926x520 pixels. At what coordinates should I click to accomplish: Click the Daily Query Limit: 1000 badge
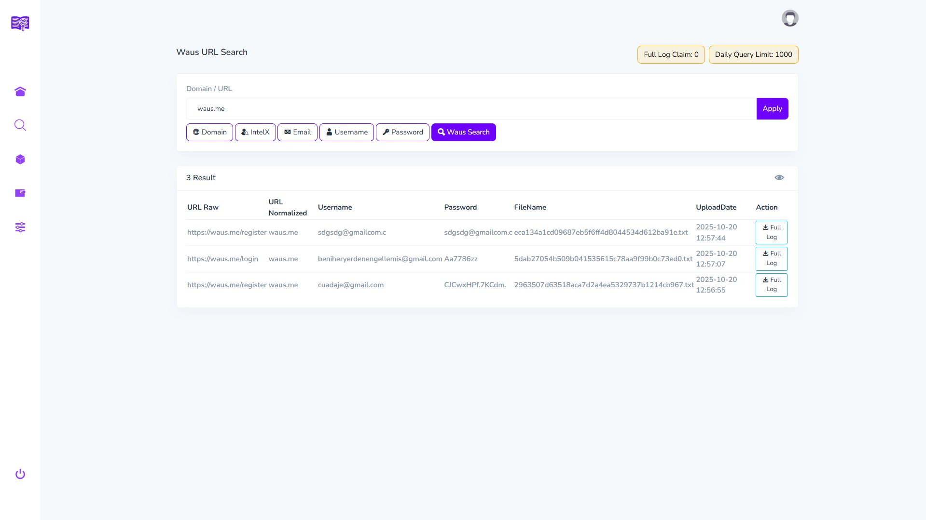pos(754,54)
